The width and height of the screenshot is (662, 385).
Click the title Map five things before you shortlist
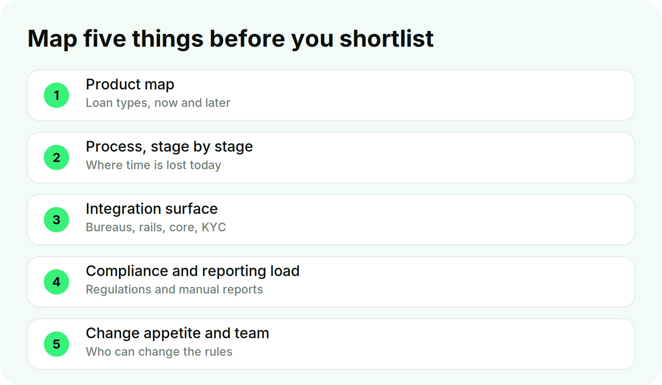(230, 39)
